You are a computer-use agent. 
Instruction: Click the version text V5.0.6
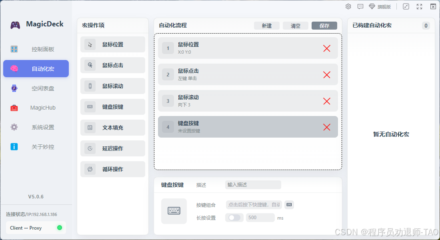point(36,196)
